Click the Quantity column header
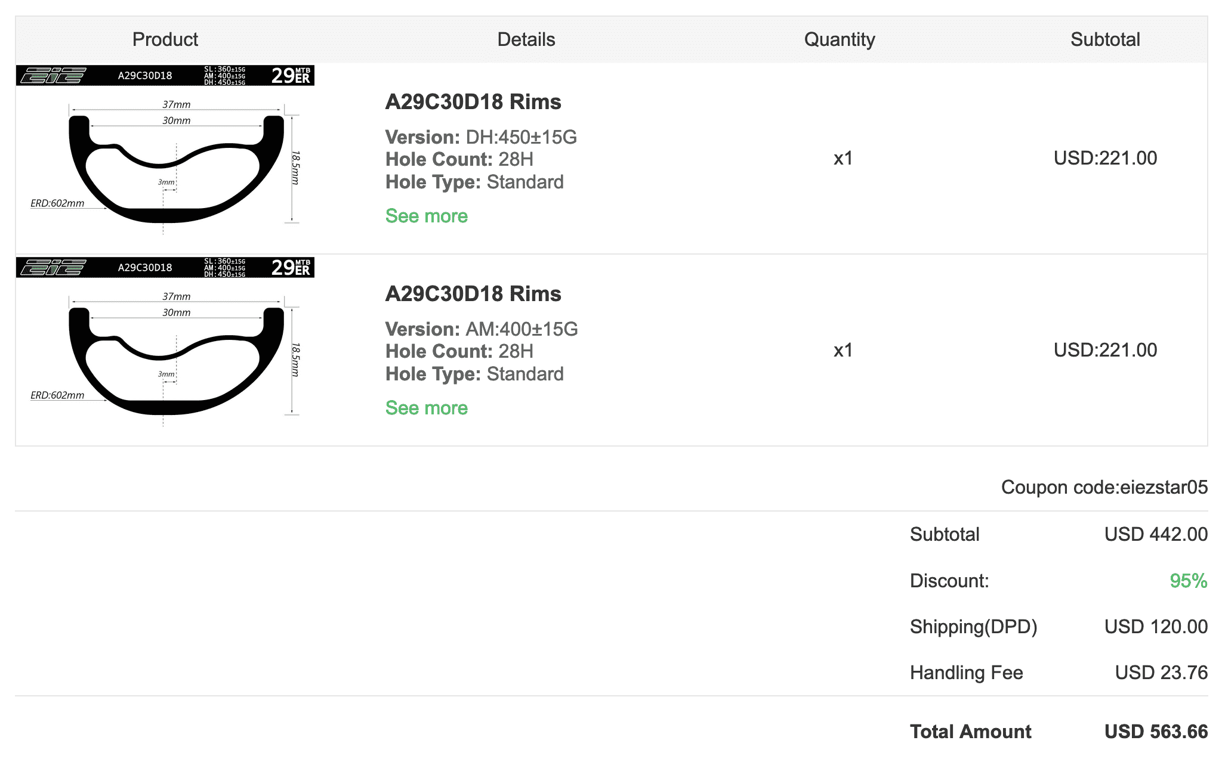Image resolution: width=1222 pixels, height=762 pixels. [x=840, y=39]
